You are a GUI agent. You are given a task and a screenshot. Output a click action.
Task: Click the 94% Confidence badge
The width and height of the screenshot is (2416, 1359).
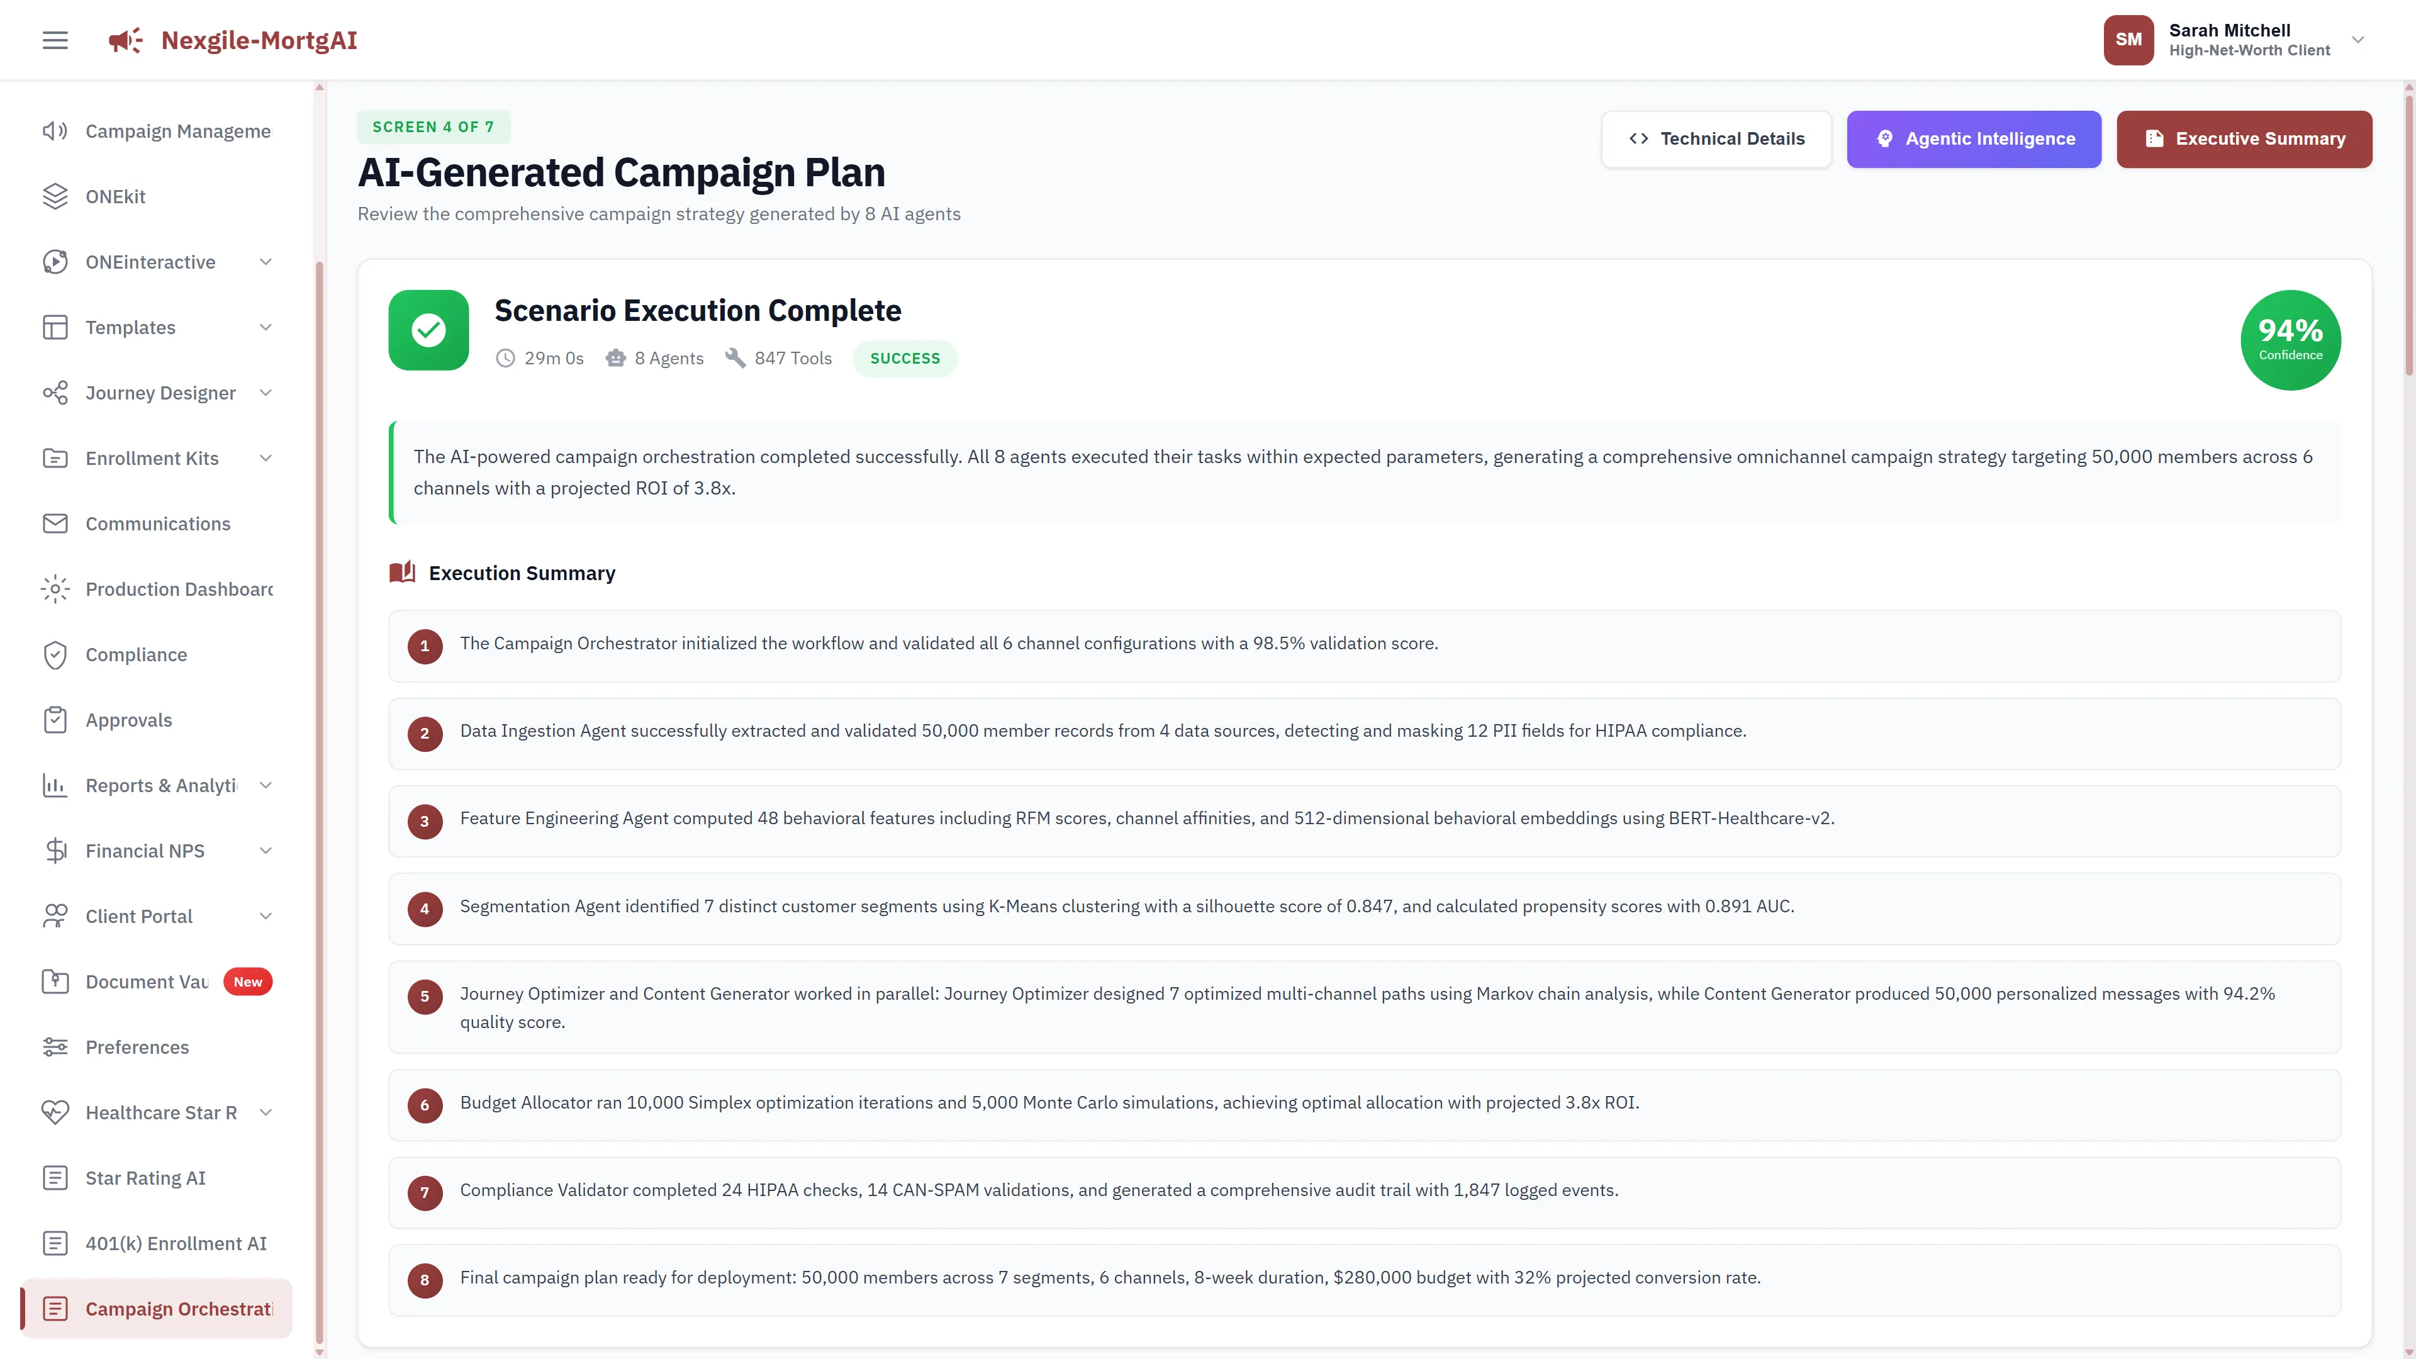(x=2290, y=340)
